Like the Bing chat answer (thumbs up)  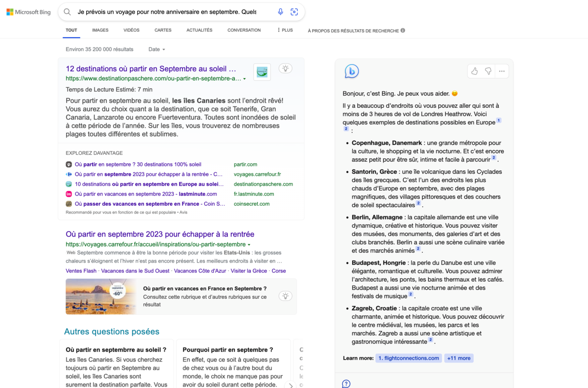click(474, 71)
